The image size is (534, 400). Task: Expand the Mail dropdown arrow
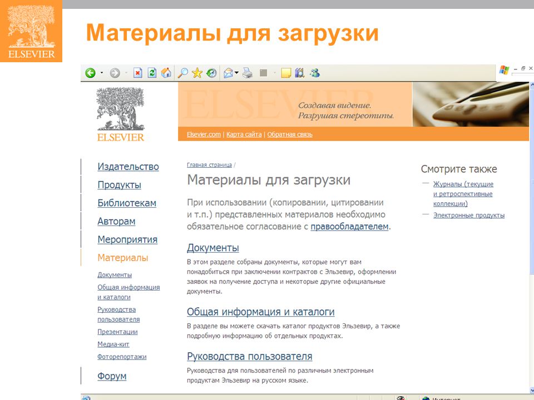point(236,73)
